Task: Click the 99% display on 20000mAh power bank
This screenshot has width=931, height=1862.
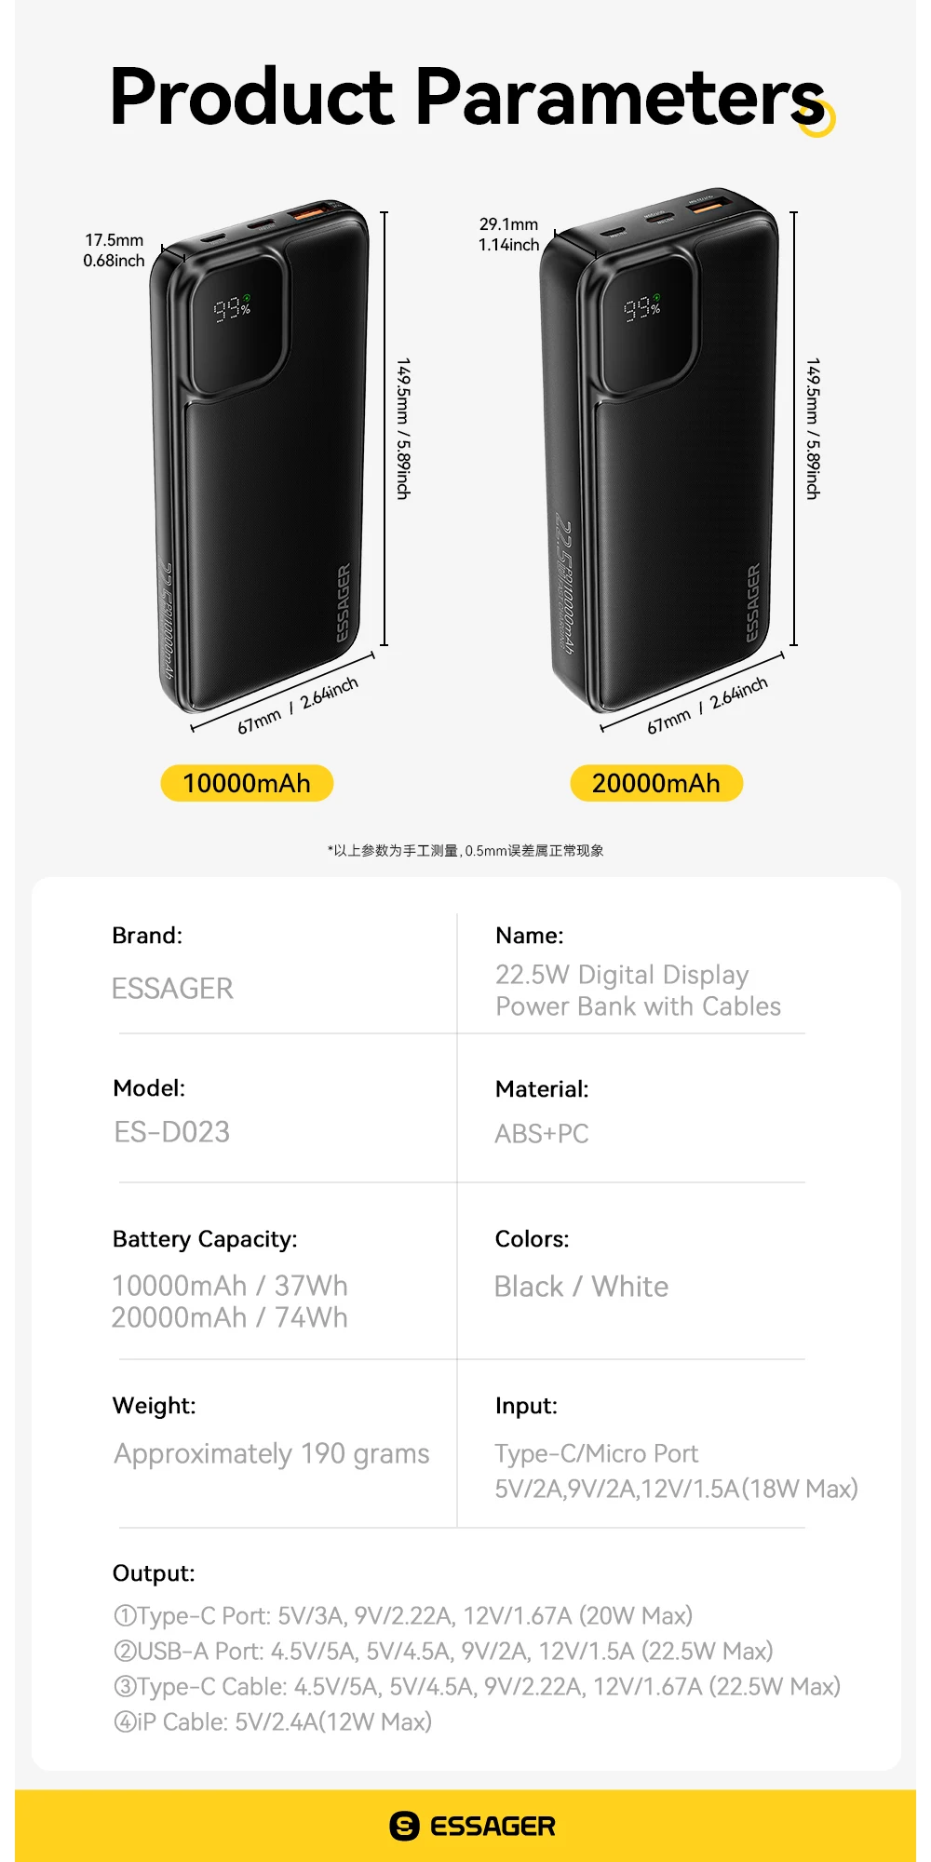Action: pyautogui.click(x=641, y=307)
